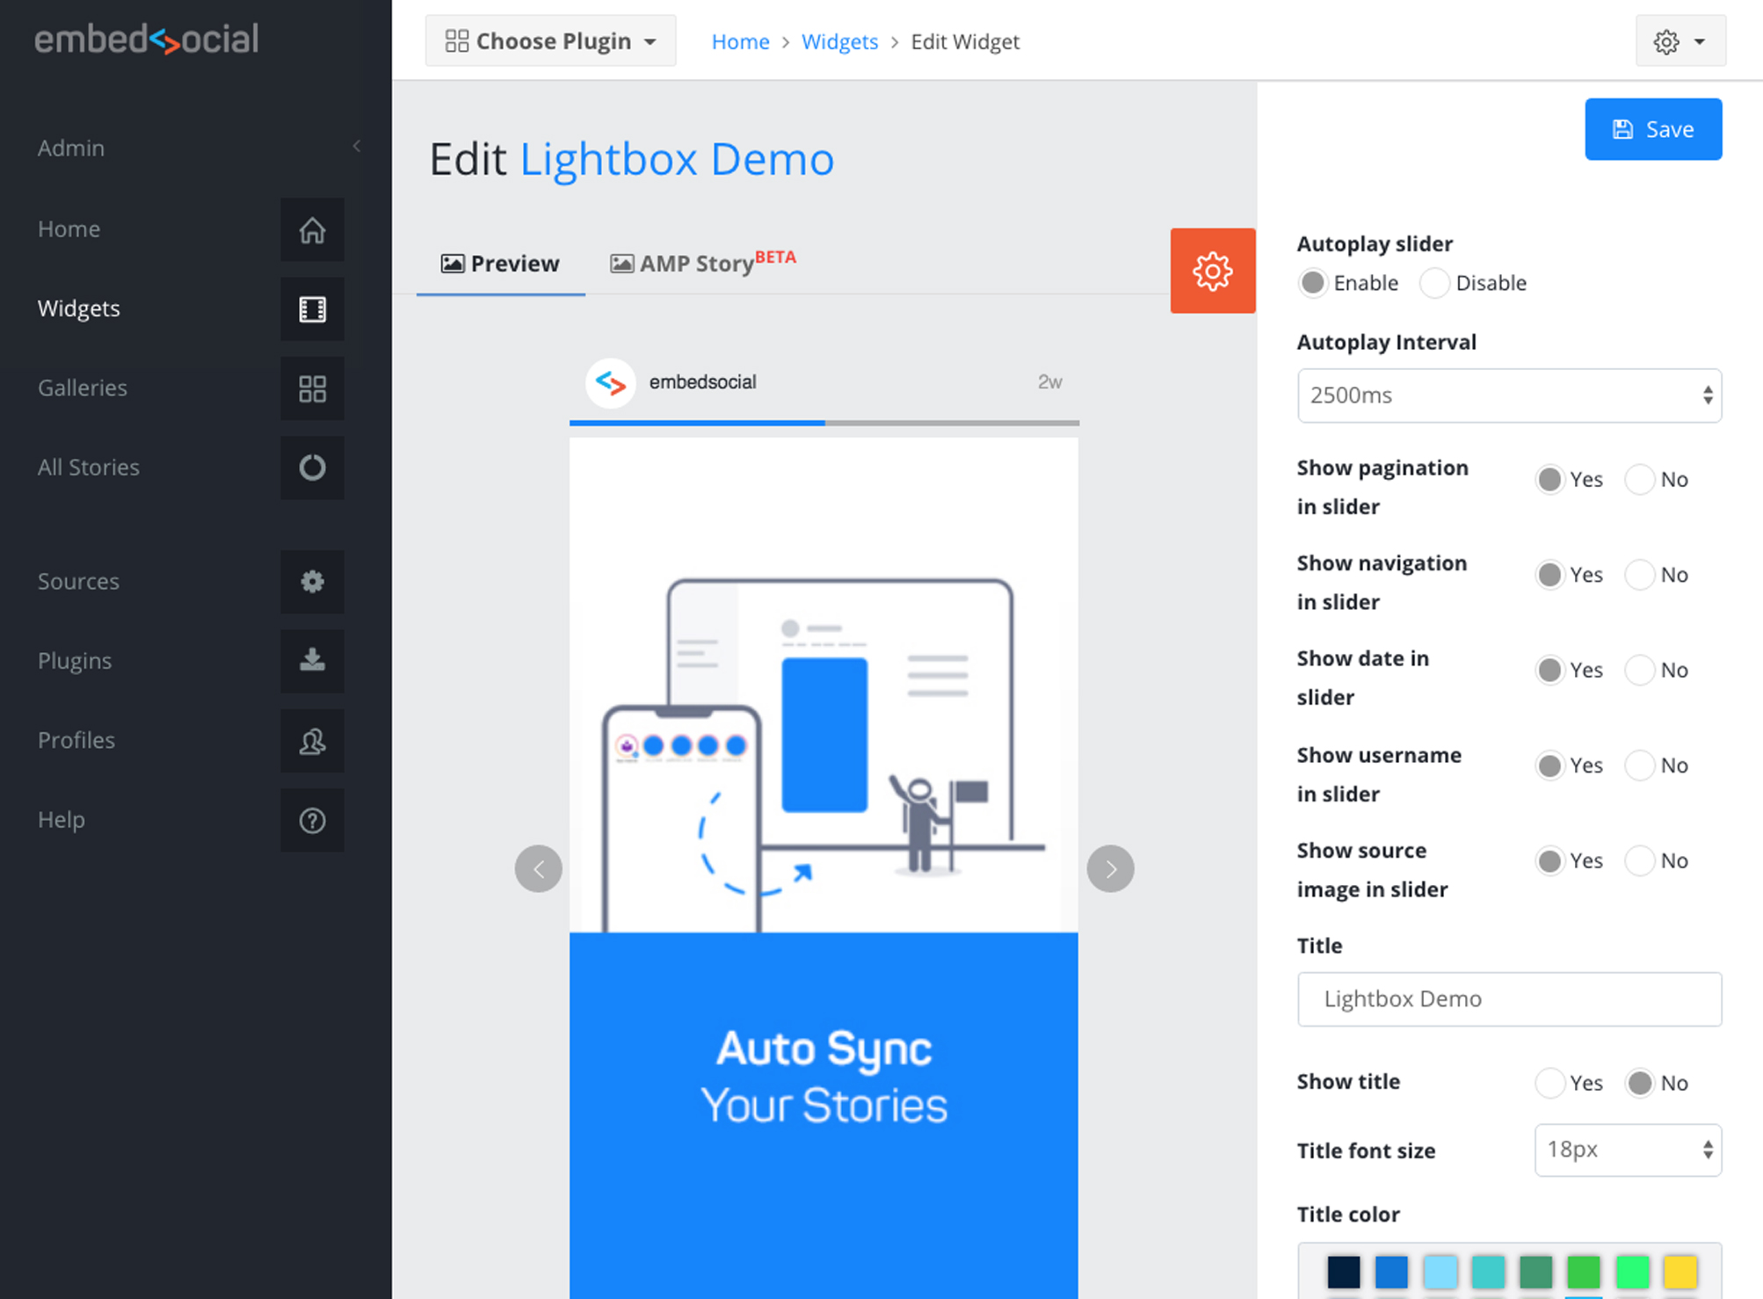Click the embedsocial username in story
Viewport: 1763px width, 1299px height.
702,382
